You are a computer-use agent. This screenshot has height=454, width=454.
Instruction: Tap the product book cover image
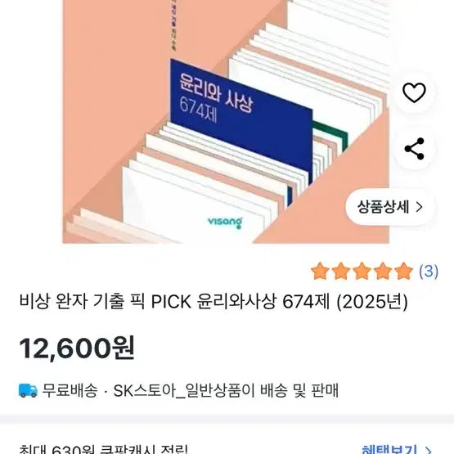pyautogui.click(x=226, y=122)
